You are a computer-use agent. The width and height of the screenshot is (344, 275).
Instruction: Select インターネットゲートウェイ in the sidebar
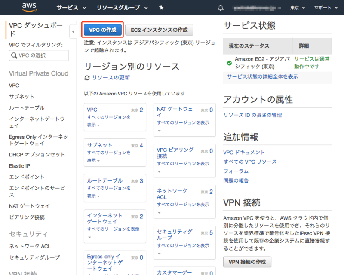(37, 122)
